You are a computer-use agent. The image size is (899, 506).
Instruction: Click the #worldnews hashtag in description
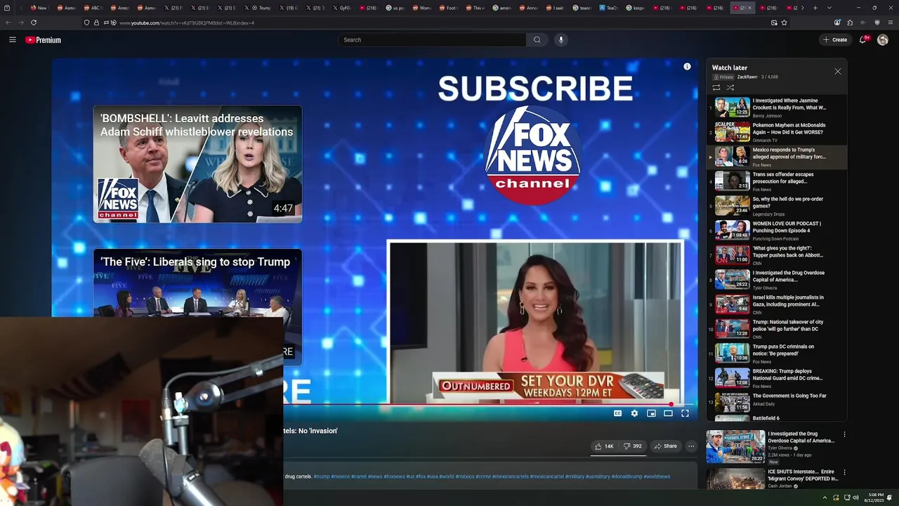(656, 476)
